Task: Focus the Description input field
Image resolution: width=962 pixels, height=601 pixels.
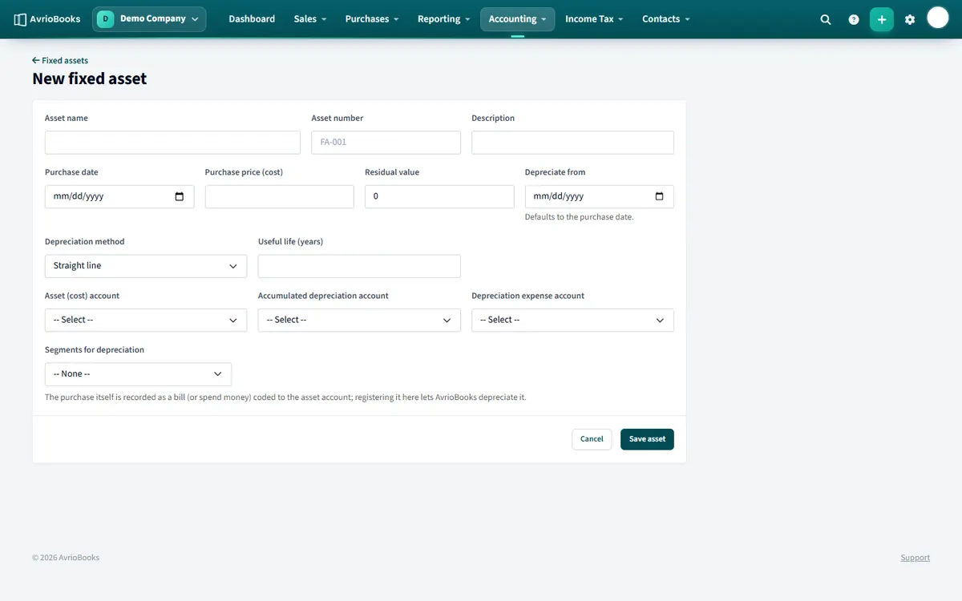Action: click(572, 143)
